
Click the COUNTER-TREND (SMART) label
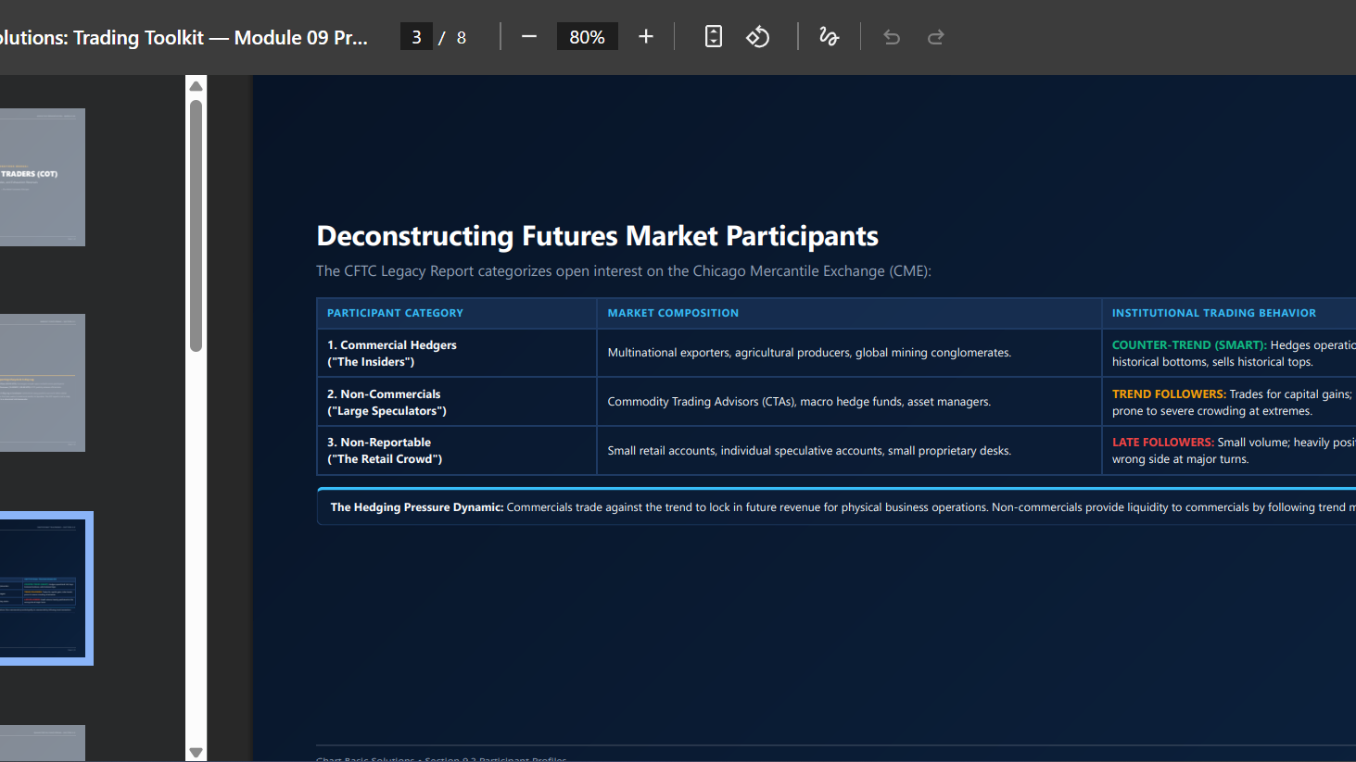[1189, 345]
